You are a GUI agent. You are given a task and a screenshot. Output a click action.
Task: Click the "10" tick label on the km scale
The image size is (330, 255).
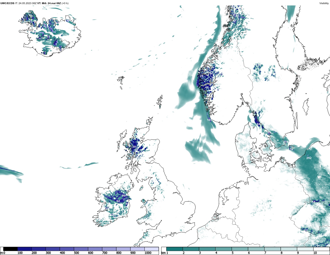tap(315, 253)
